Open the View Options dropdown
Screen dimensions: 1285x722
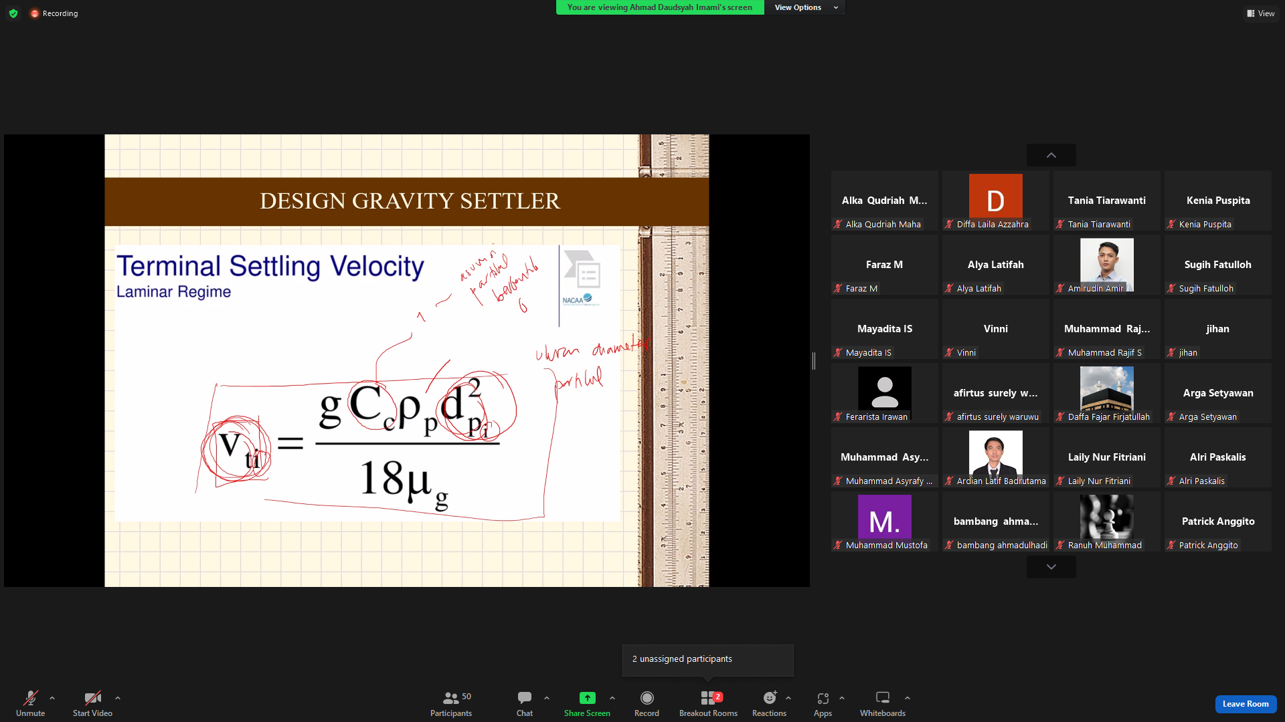click(805, 7)
